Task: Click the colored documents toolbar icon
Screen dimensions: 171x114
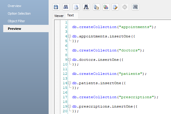Action: pyautogui.click(x=106, y=7)
